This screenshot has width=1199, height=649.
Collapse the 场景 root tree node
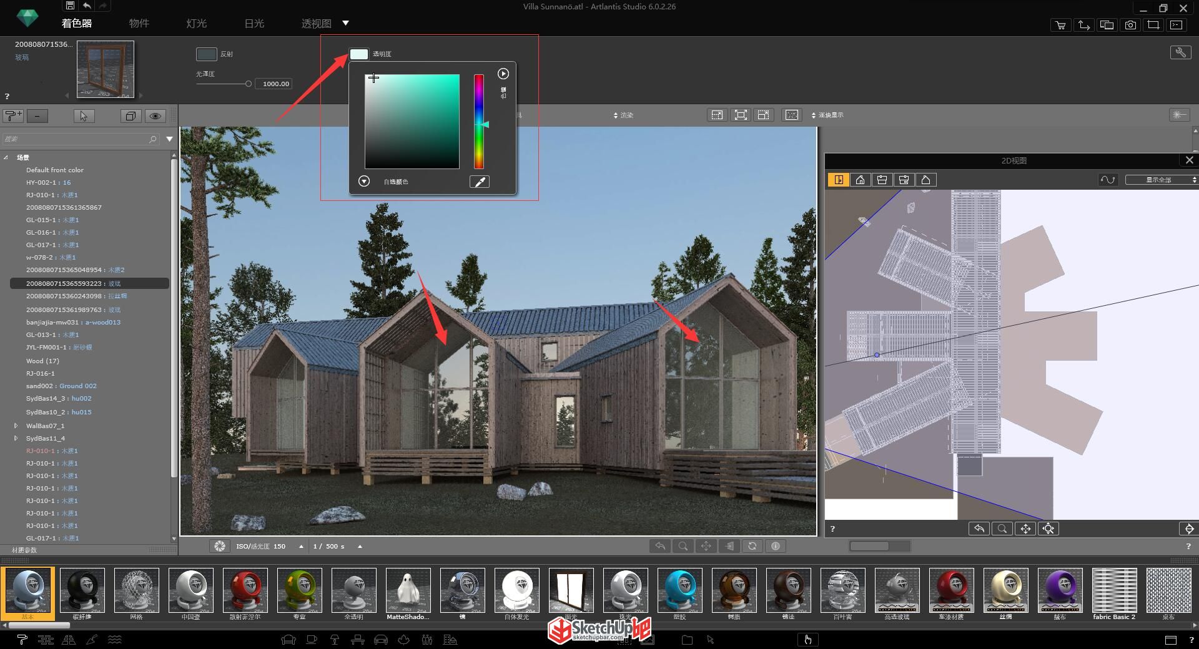[6, 157]
